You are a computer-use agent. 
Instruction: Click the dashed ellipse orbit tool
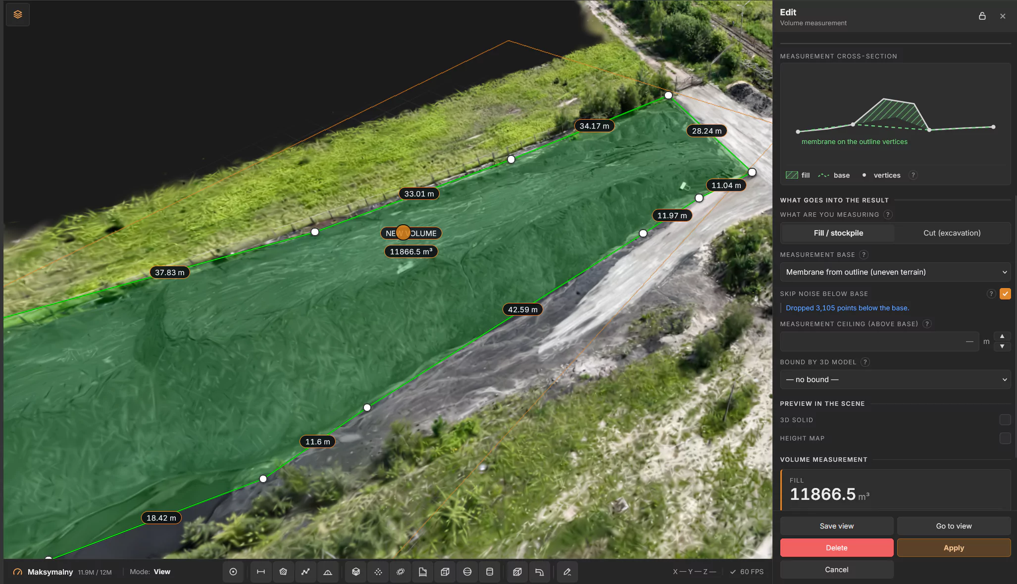coord(401,572)
